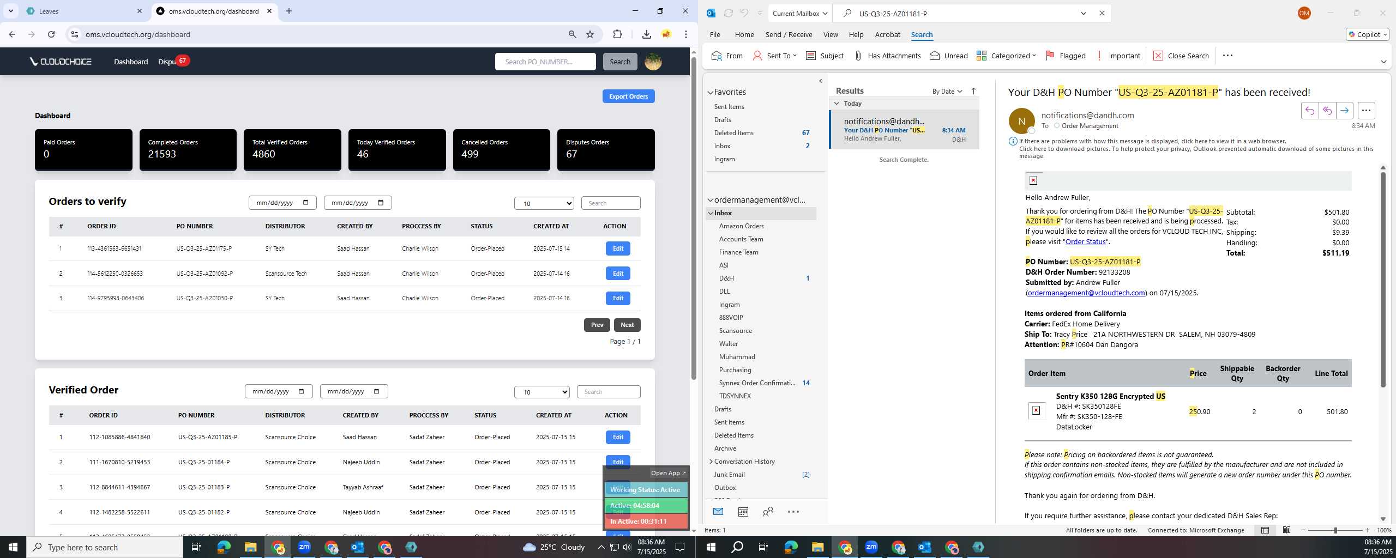Open File Explorer on left taskbar

coord(250,547)
